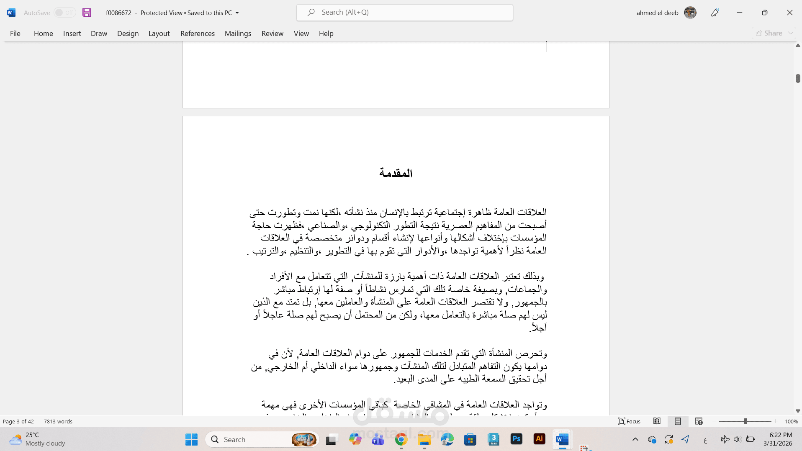This screenshot has height=451, width=802.
Task: Click the vertical scrollbar thumb
Action: coord(798,78)
